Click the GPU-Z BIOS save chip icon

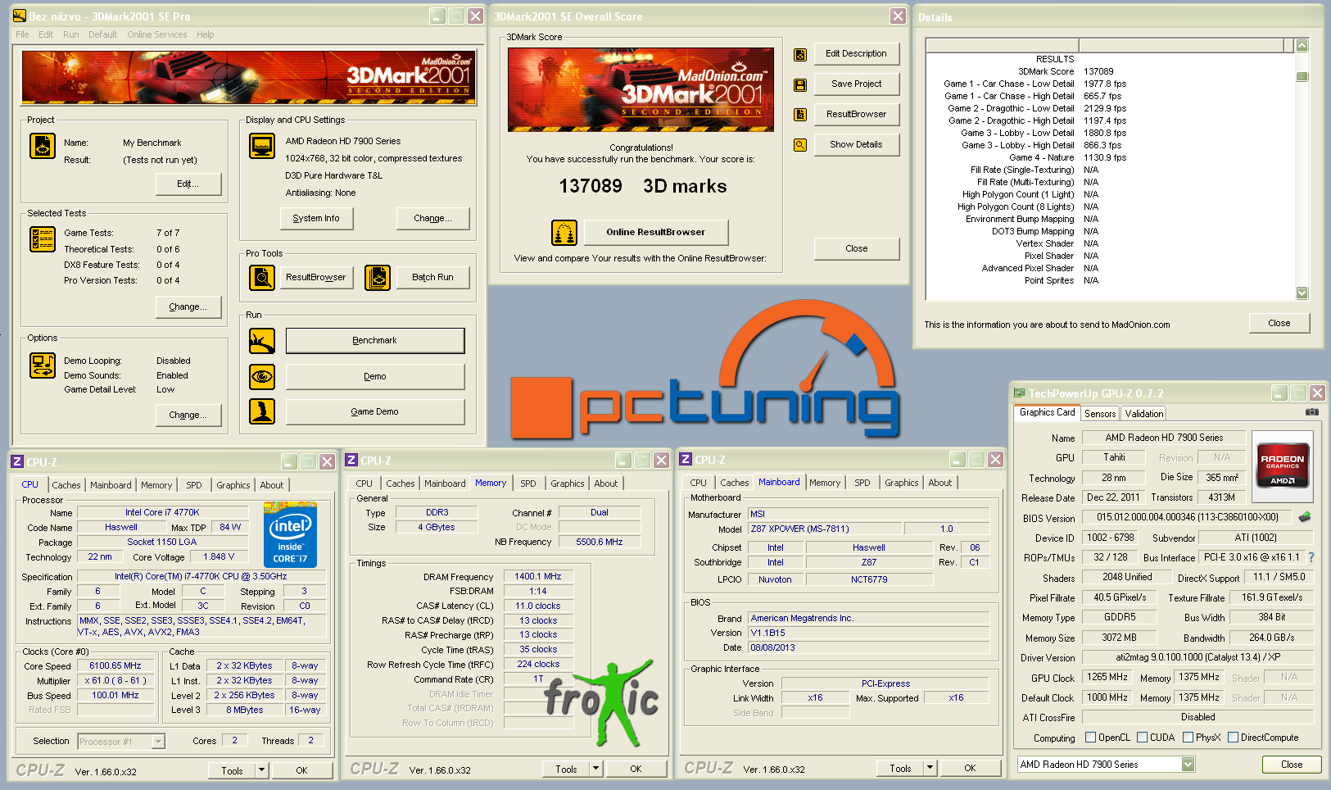1305,516
